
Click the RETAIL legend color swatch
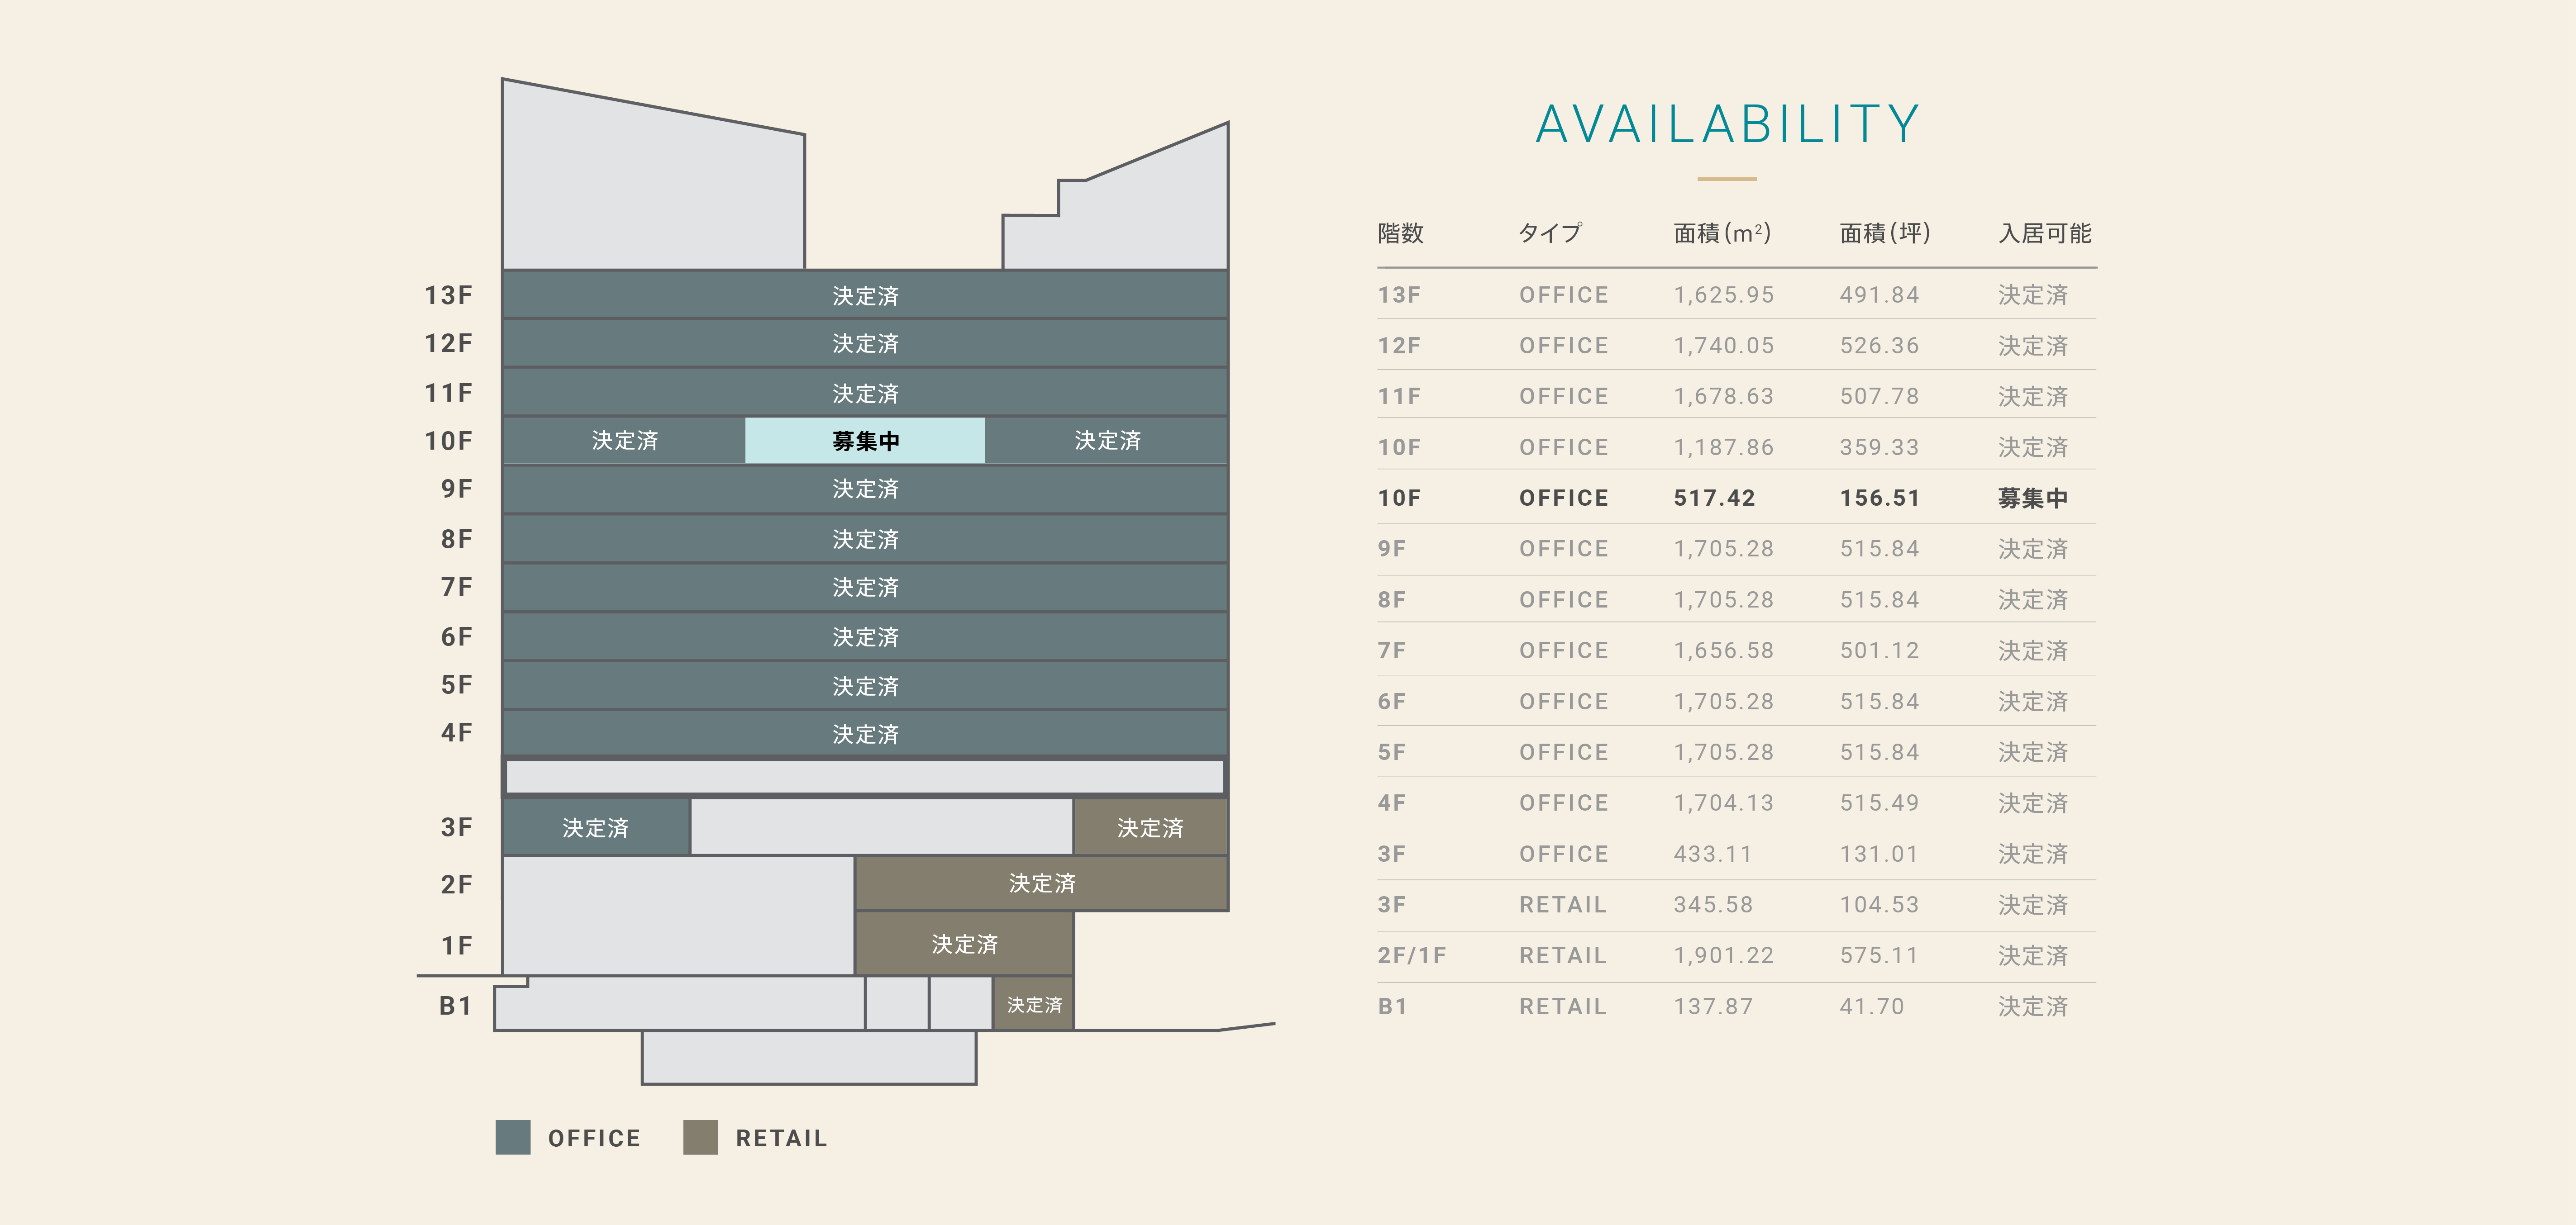(x=700, y=1137)
